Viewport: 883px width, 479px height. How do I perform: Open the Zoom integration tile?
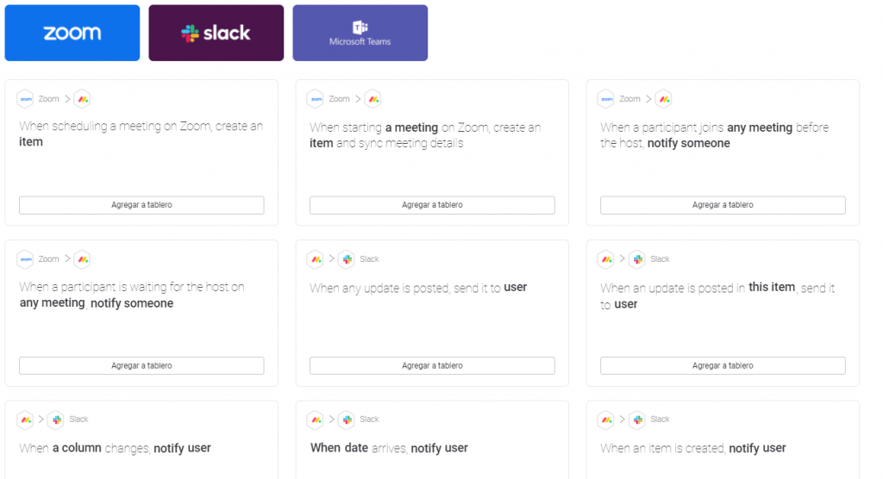point(72,33)
